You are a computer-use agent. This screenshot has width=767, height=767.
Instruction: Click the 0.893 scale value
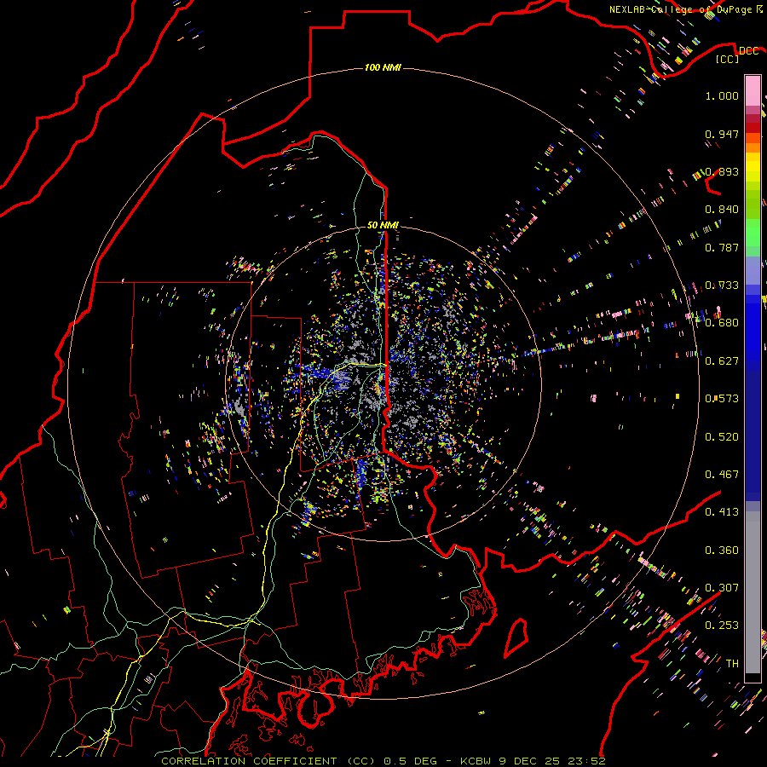tap(722, 171)
